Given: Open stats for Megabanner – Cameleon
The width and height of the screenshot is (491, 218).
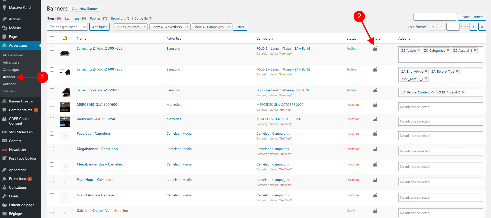Looking at the screenshot, I should click(375, 149).
